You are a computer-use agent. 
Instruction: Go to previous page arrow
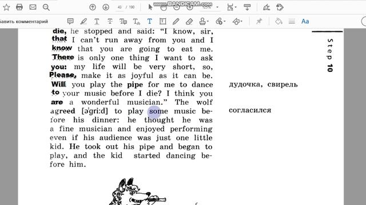click(93, 7)
